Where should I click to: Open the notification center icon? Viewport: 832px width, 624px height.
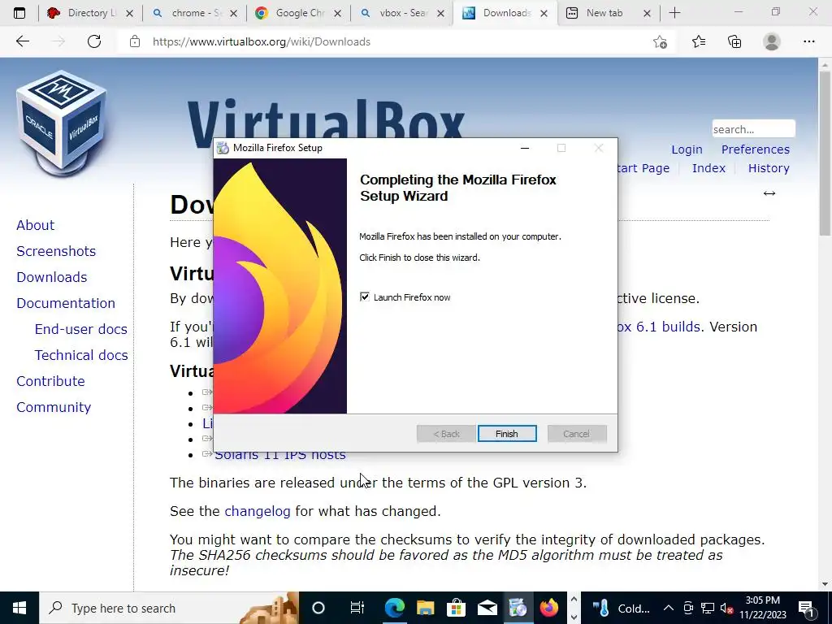pos(807,608)
